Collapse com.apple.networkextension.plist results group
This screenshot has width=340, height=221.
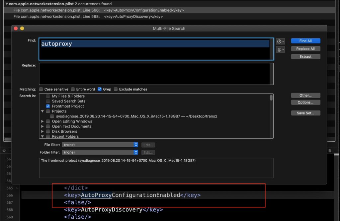click(x=7, y=4)
